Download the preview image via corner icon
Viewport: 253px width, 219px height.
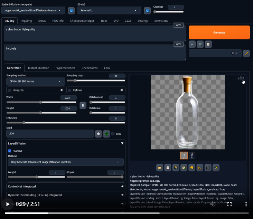tap(238, 78)
